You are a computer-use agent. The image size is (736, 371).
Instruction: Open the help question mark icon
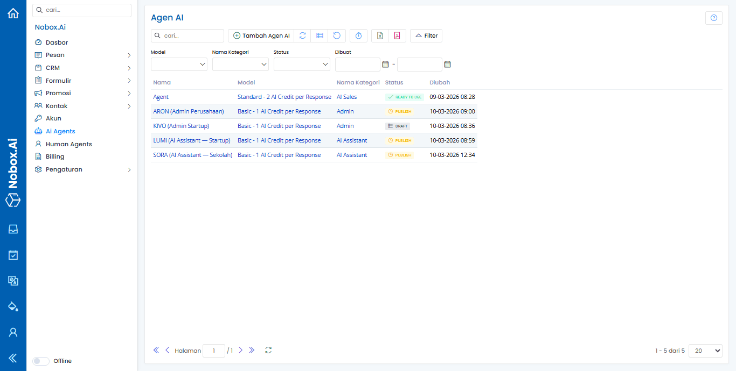pos(713,18)
